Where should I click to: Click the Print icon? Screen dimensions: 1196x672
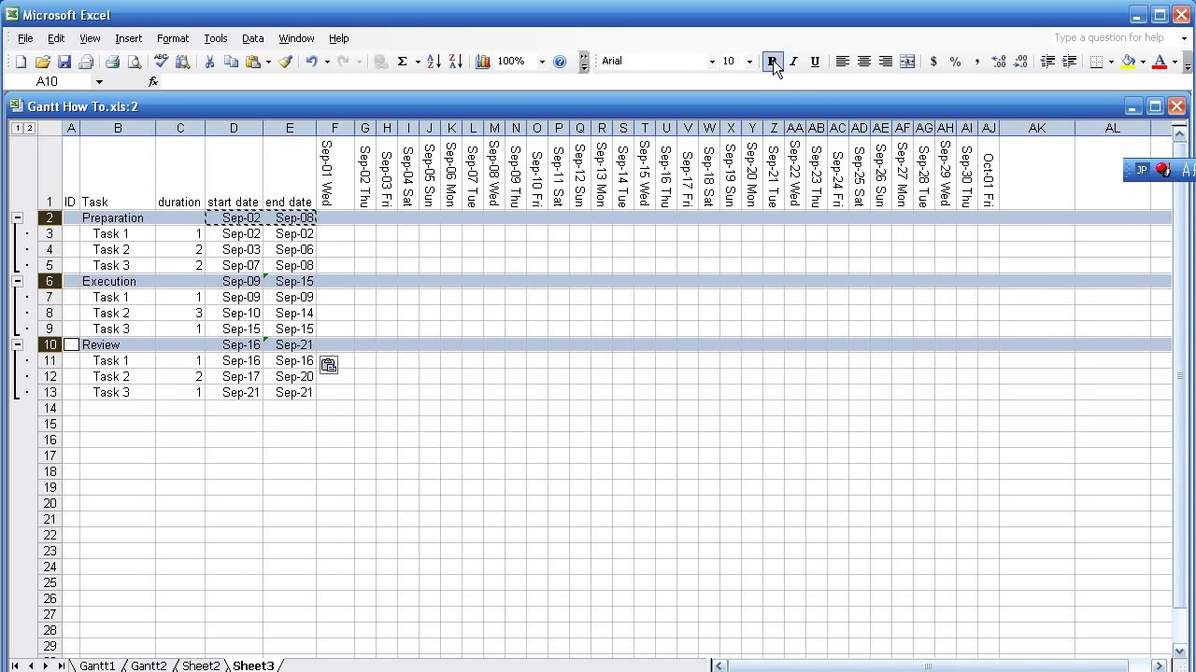tap(112, 62)
